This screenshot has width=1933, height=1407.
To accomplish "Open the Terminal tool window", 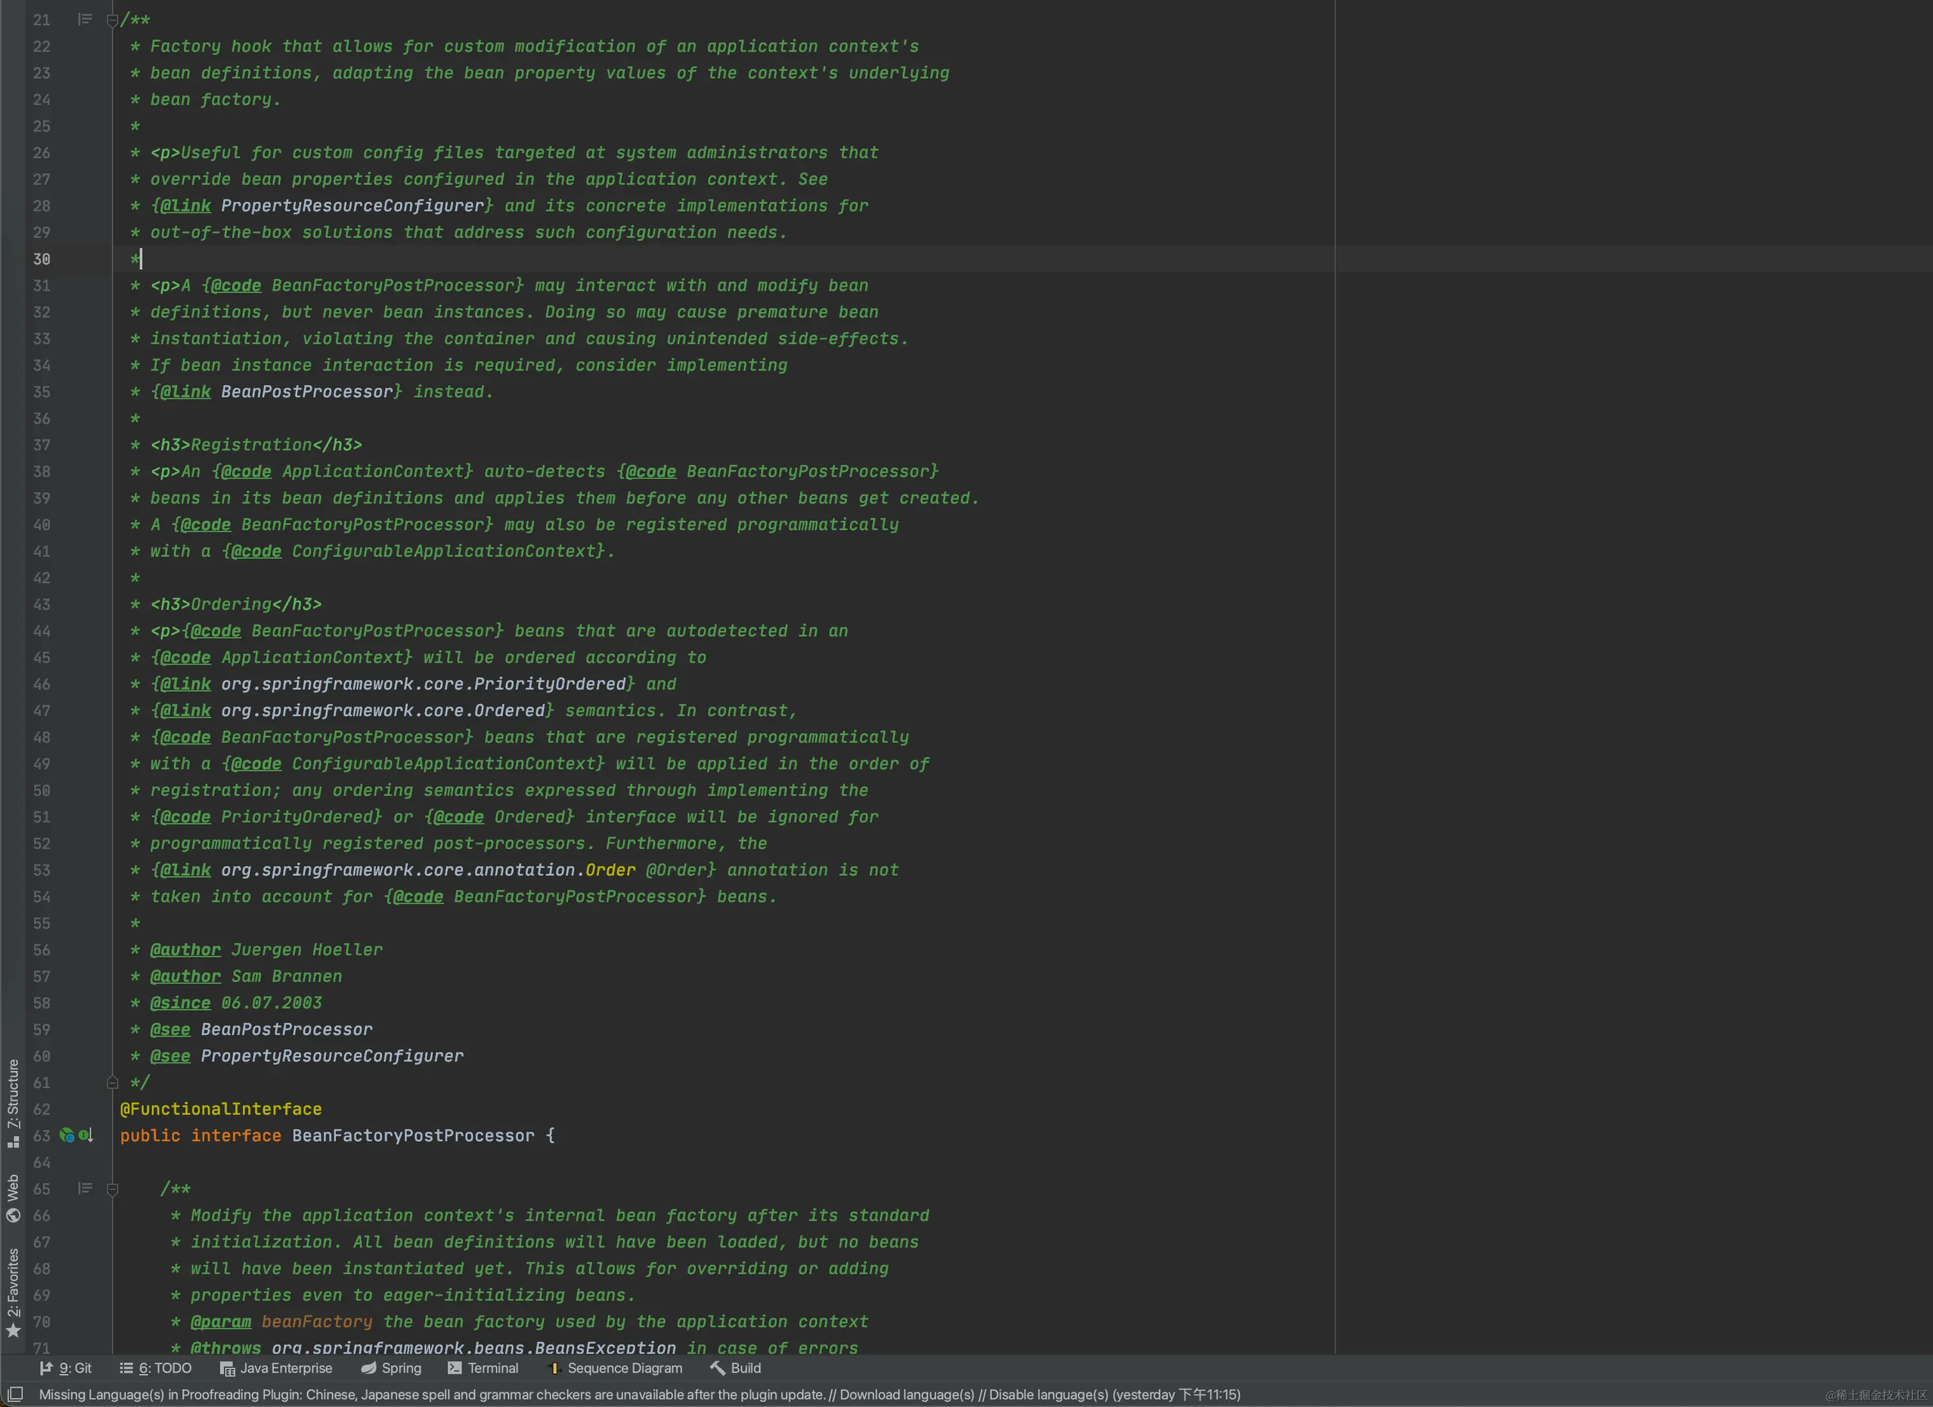I will [483, 1368].
